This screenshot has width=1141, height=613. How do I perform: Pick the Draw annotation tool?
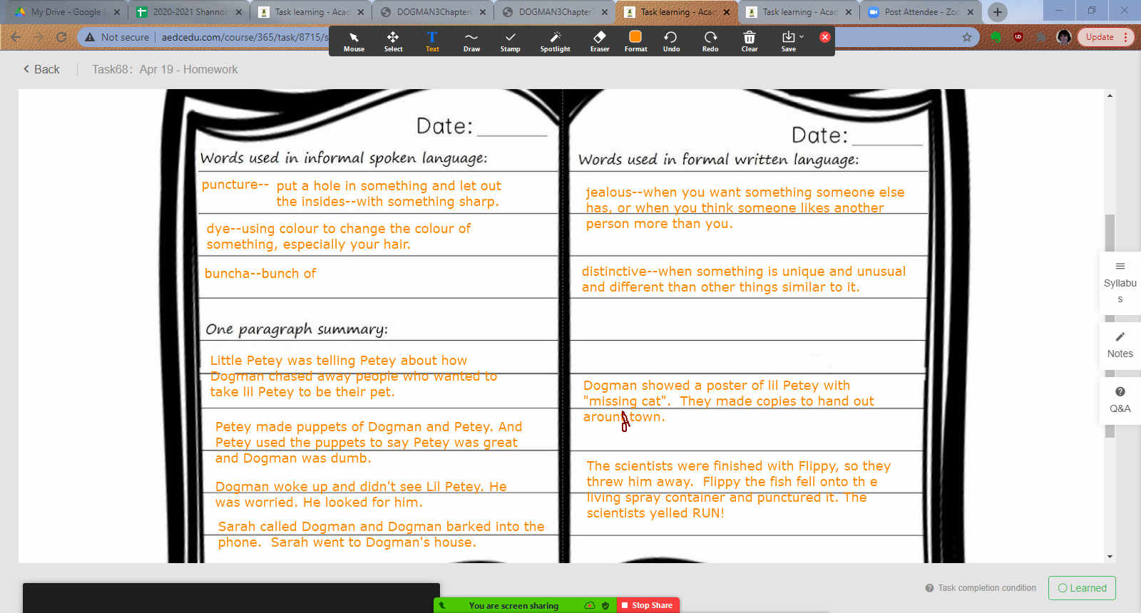pos(471,42)
